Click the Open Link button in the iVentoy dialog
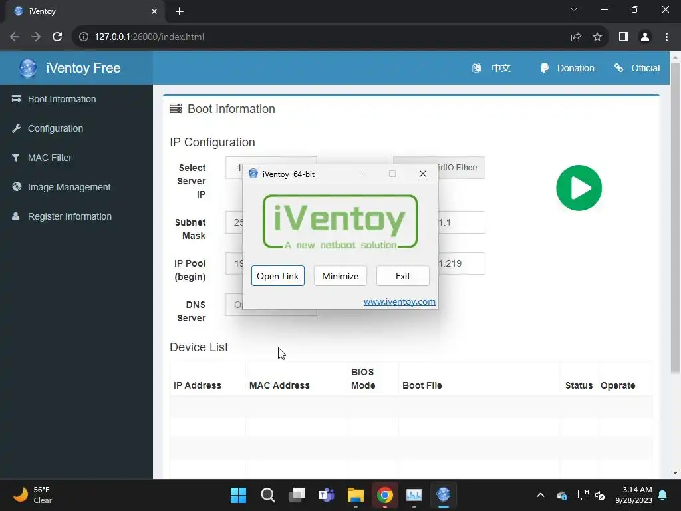 click(x=277, y=276)
